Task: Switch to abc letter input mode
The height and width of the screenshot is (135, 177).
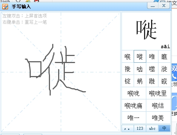Action: pyautogui.click(x=152, y=128)
